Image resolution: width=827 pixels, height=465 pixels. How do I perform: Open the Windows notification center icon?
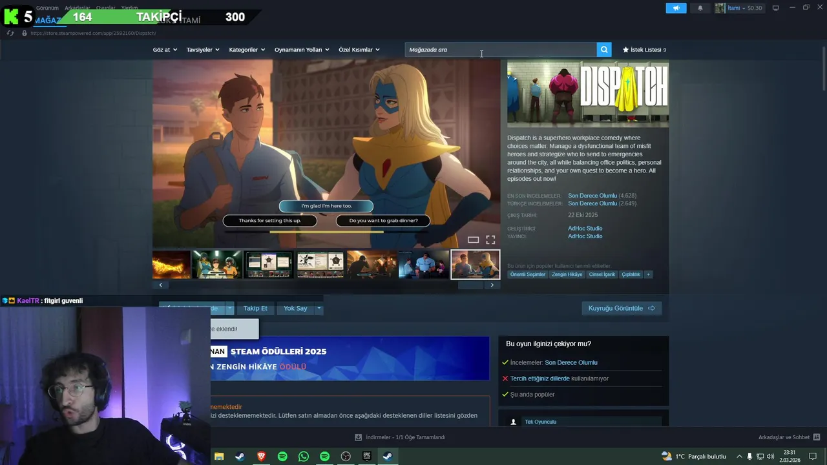(813, 457)
